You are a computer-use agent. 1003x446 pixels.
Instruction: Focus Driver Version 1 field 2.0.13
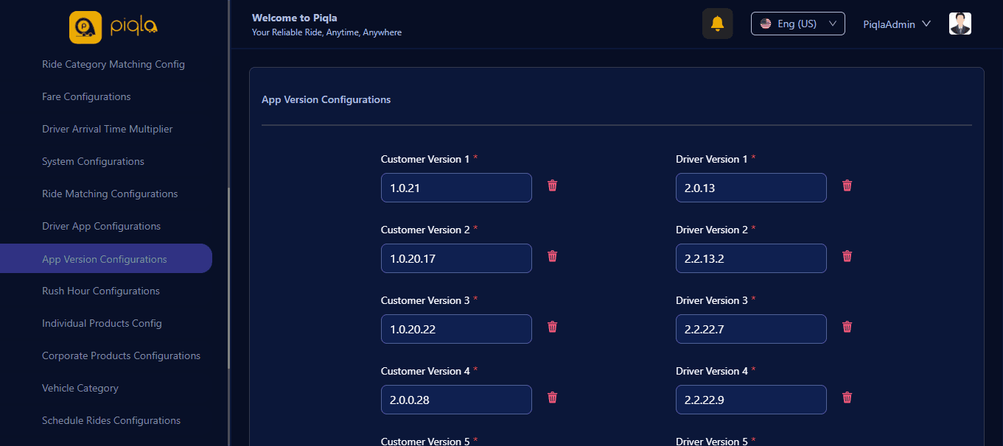pyautogui.click(x=751, y=188)
